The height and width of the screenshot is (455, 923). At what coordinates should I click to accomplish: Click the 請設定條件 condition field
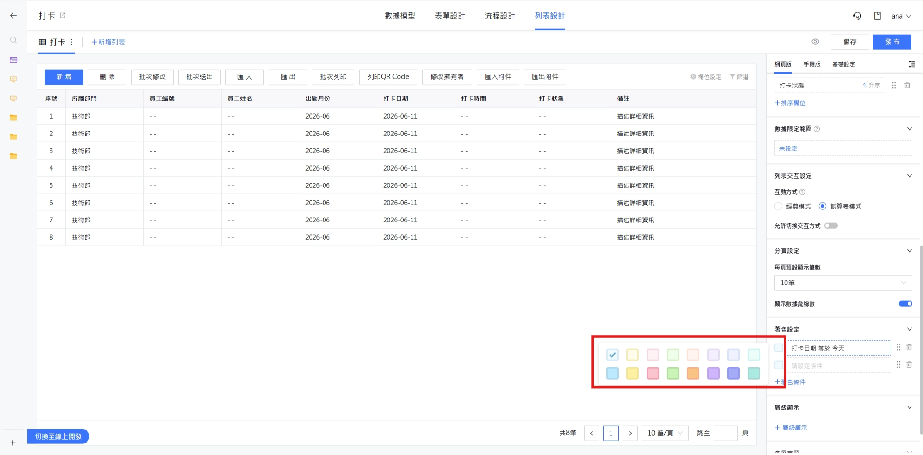(x=839, y=365)
